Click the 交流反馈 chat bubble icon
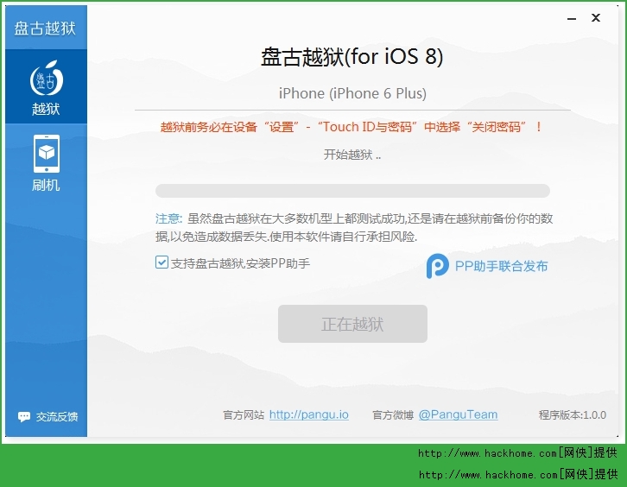 point(24,417)
